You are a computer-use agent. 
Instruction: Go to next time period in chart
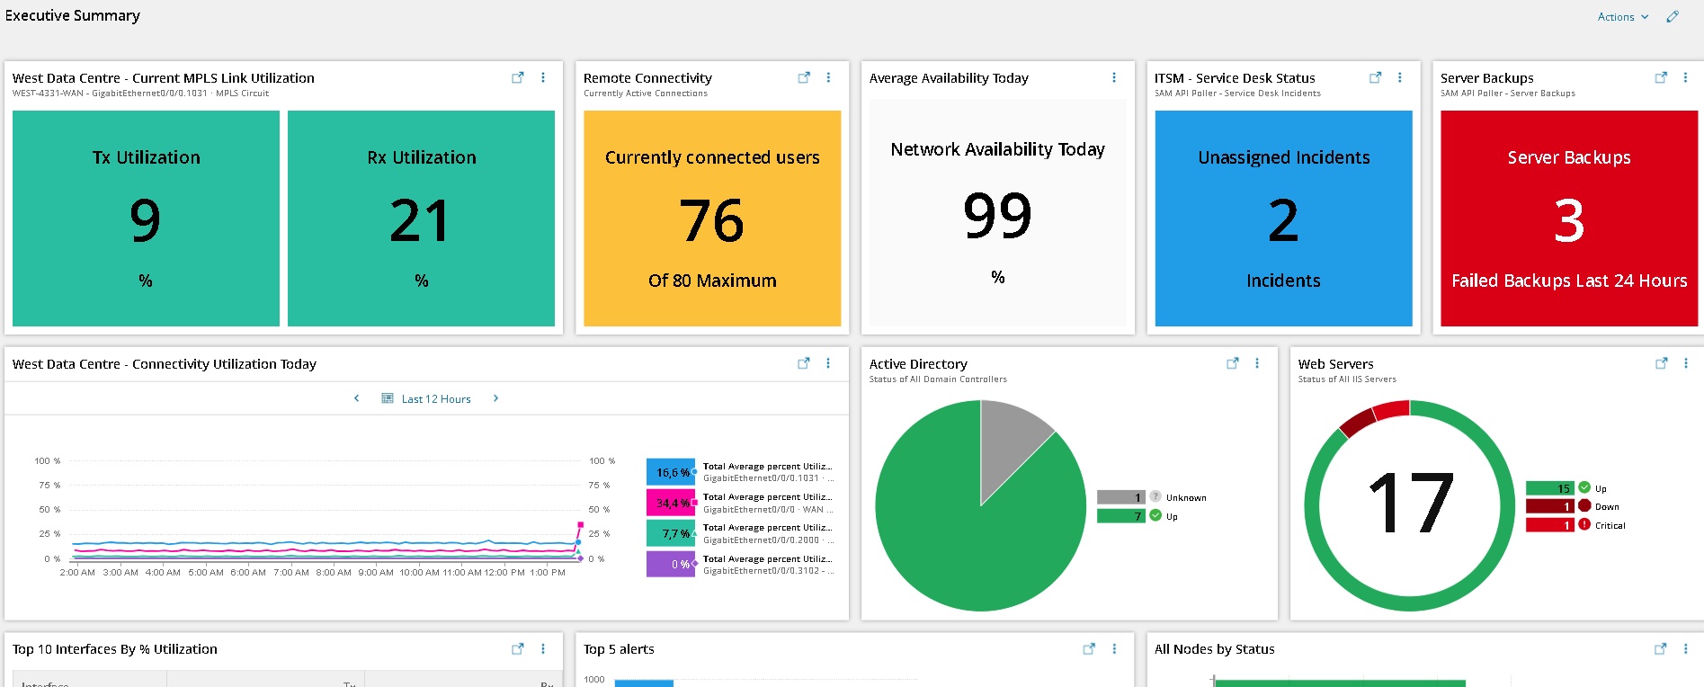(495, 398)
